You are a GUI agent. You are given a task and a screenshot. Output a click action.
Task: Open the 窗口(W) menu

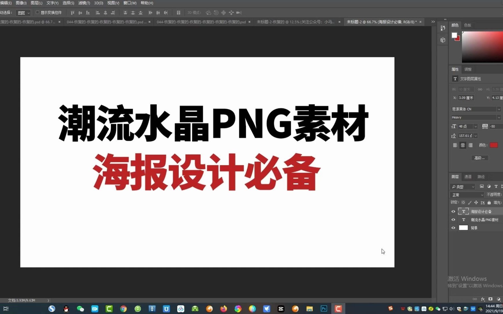(x=130, y=3)
